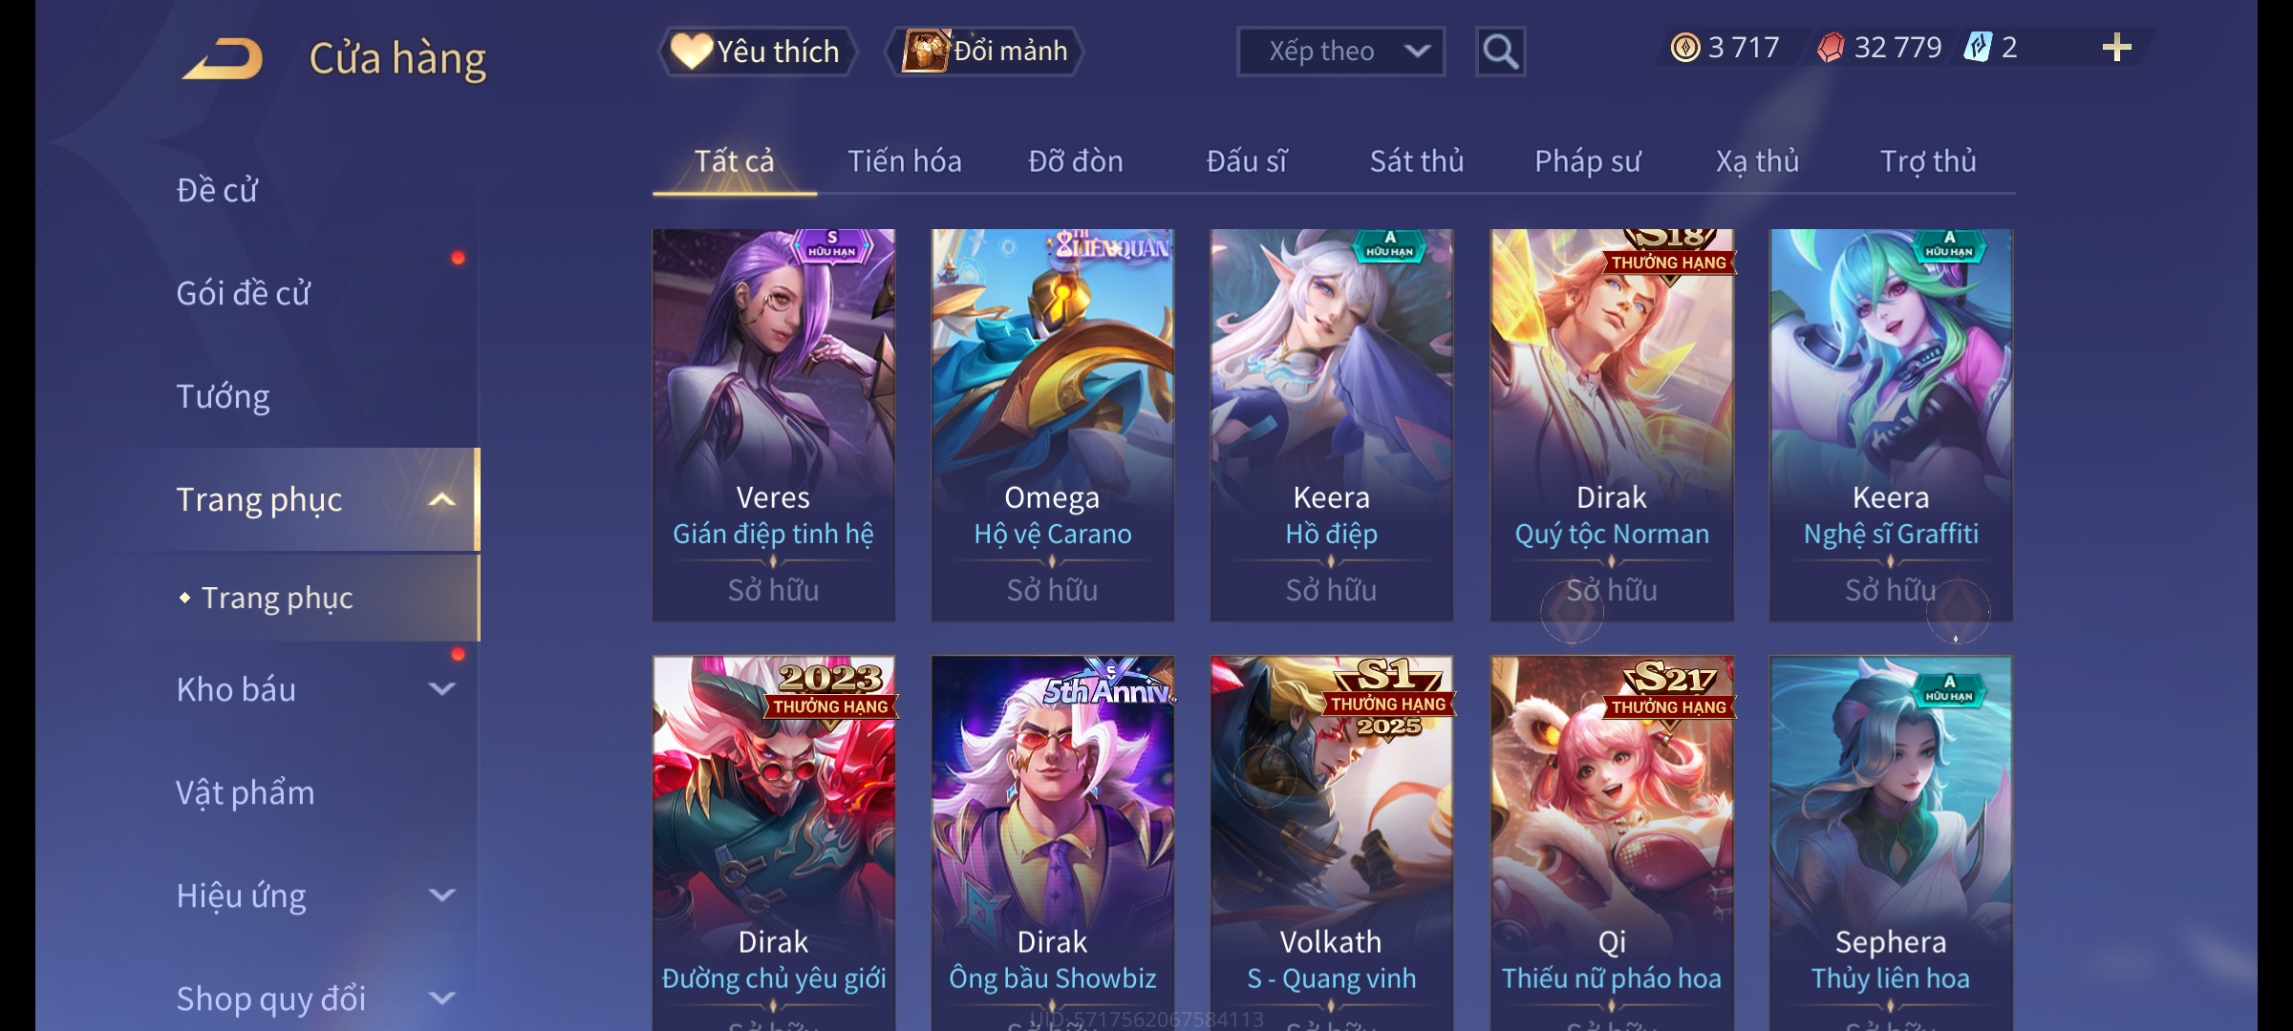Expand the Kho báu sidebar section
Viewport: 2293px width, 1031px height.
click(441, 688)
